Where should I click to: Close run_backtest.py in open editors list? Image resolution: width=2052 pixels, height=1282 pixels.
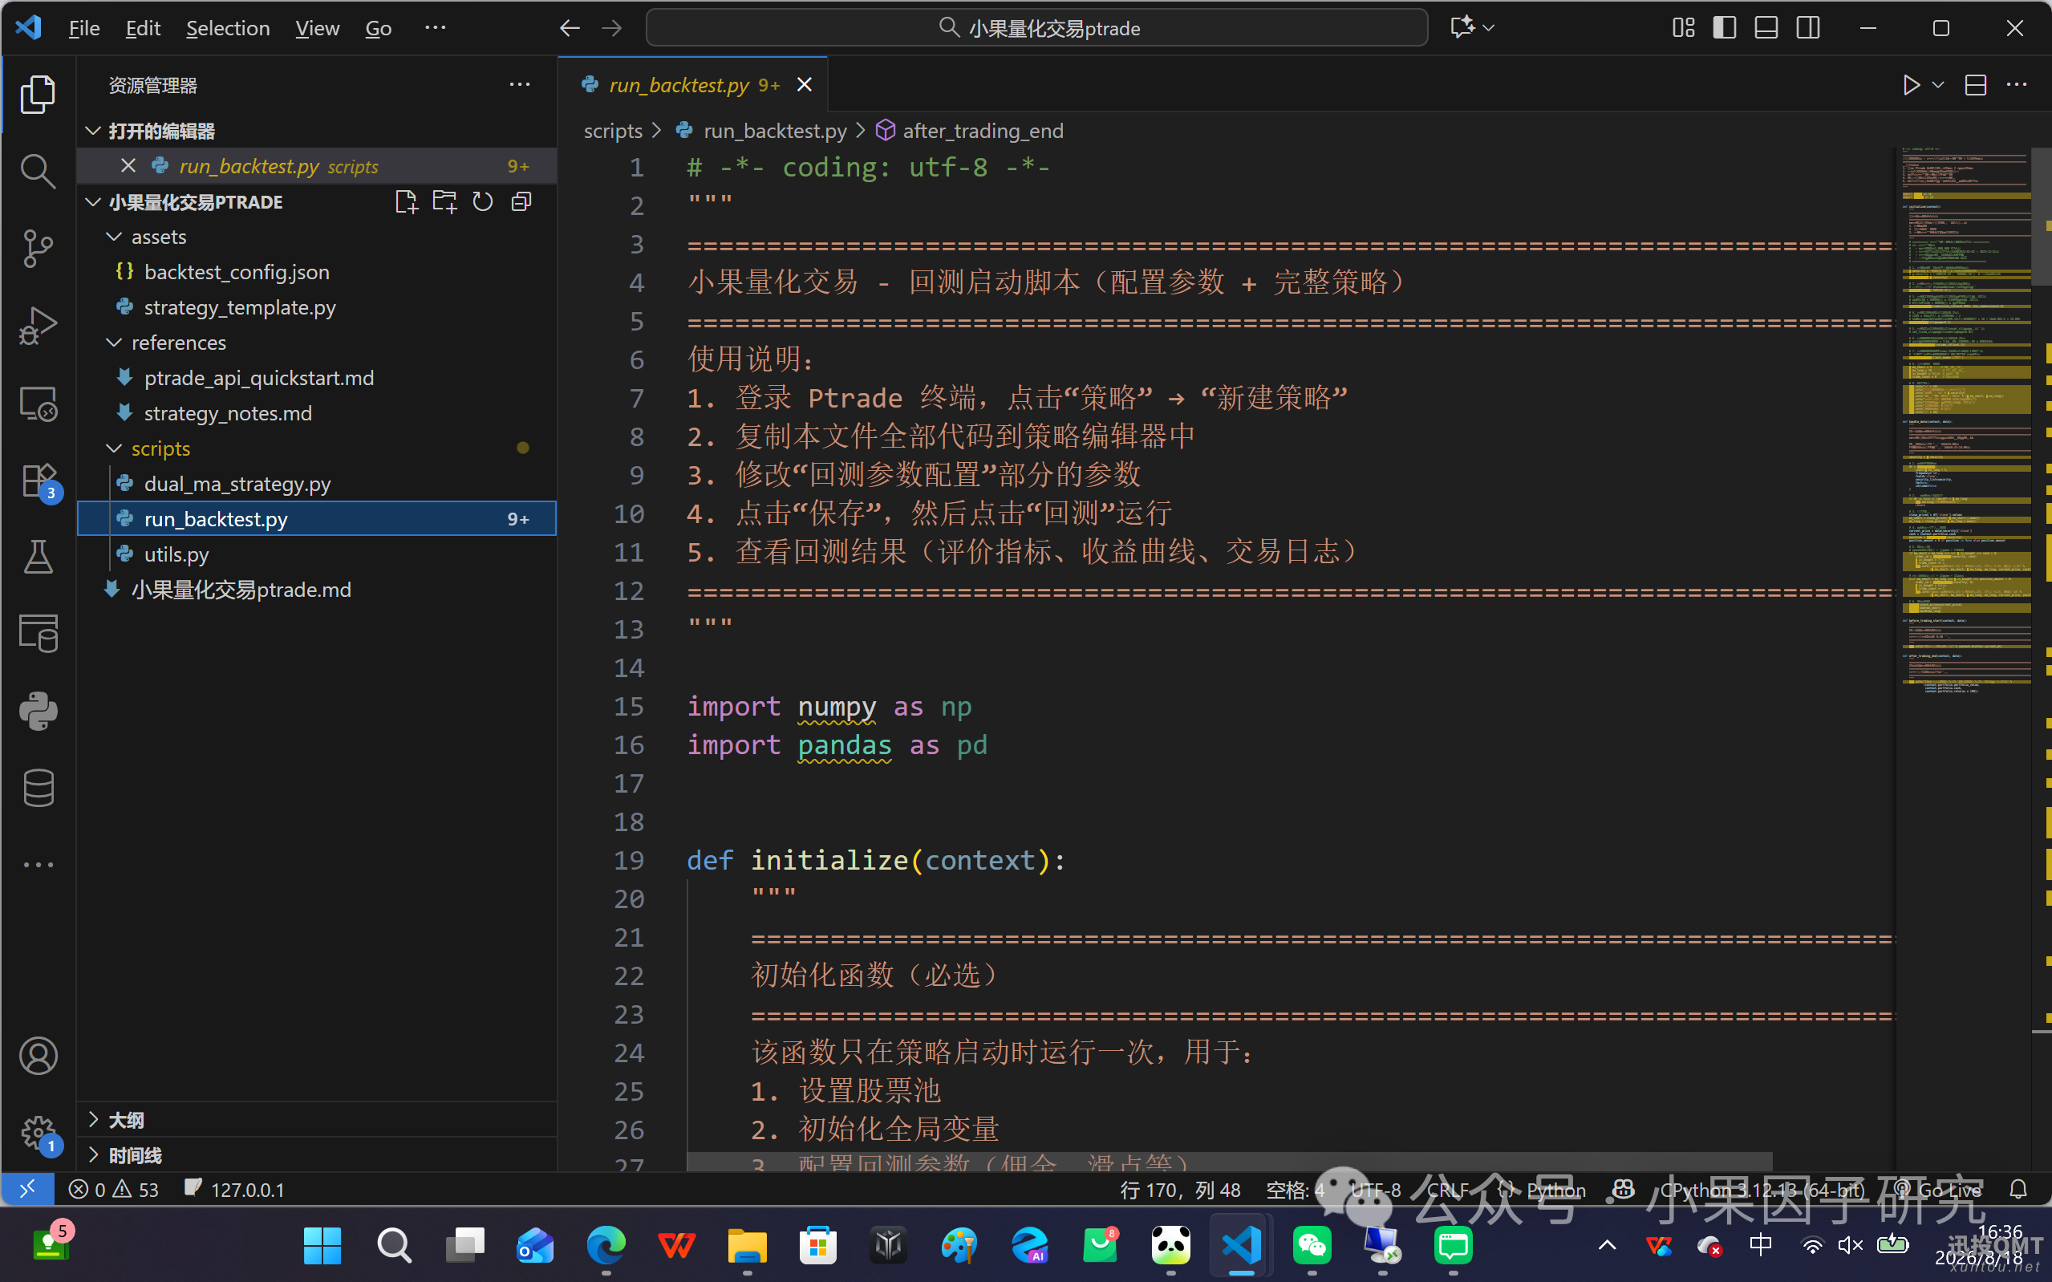(128, 165)
